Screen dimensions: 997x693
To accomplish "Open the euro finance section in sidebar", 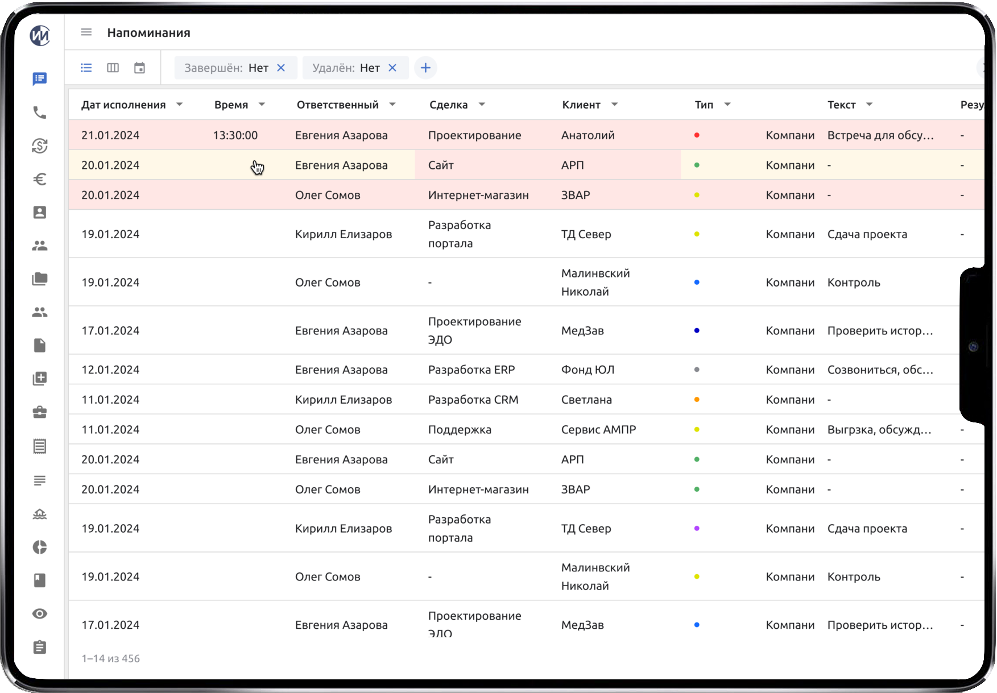I will [39, 179].
